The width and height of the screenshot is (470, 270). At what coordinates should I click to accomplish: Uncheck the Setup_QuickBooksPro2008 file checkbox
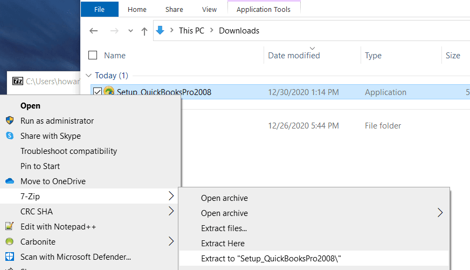(98, 92)
